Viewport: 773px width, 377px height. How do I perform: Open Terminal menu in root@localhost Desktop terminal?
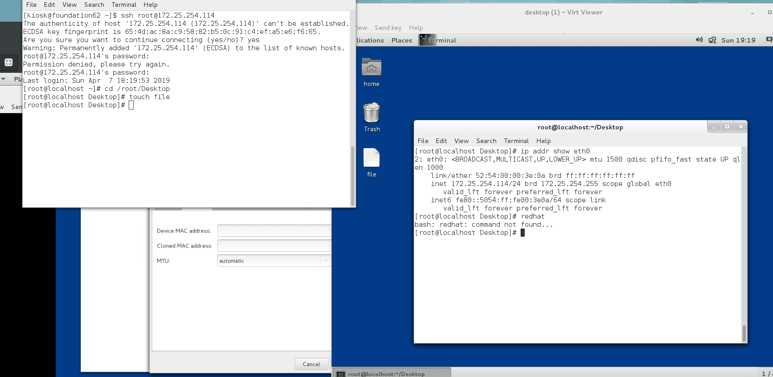point(516,141)
